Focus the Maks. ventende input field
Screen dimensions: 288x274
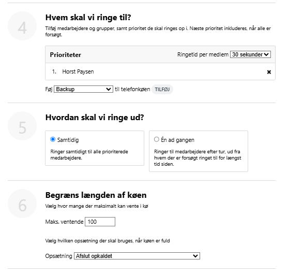(x=100, y=222)
